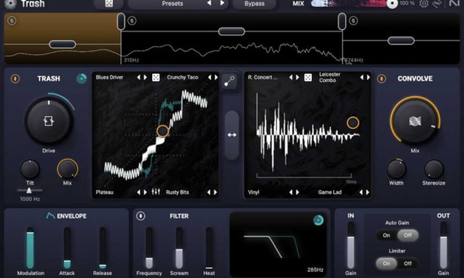Toggle the Trash module power button
The height and width of the screenshot is (278, 464).
16,79
